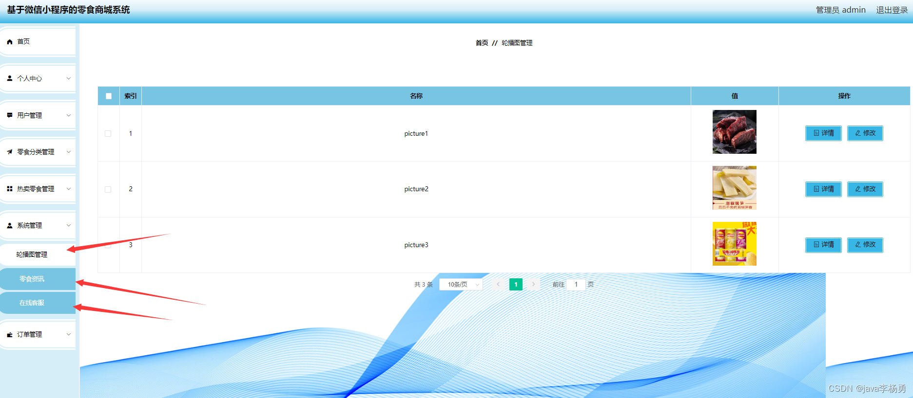913x398 pixels.
Task: Expand the 用户管理 menu chevron
Action: [x=69, y=115]
